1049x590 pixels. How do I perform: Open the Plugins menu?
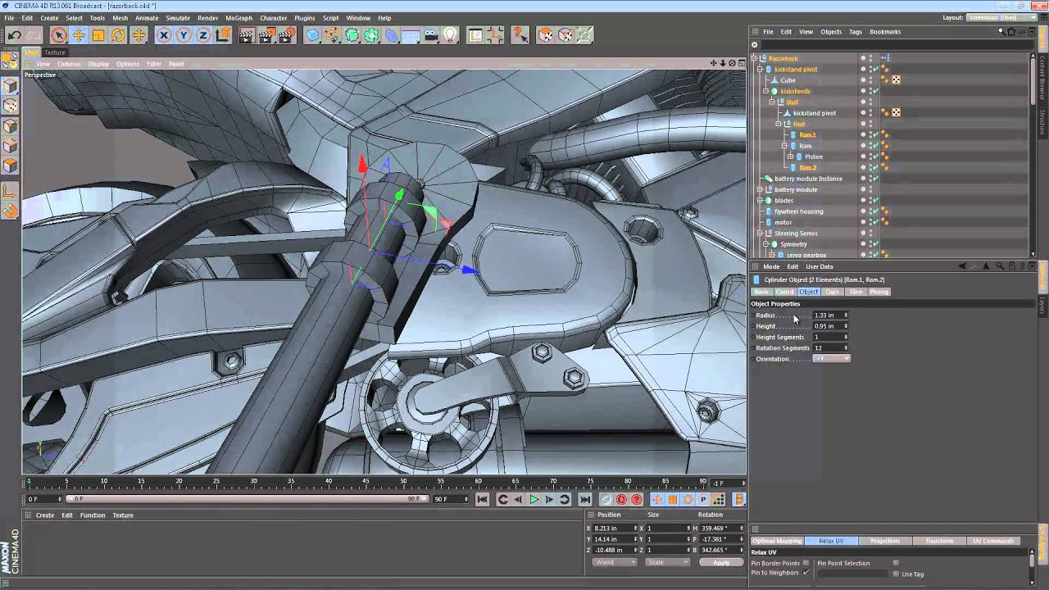(304, 17)
